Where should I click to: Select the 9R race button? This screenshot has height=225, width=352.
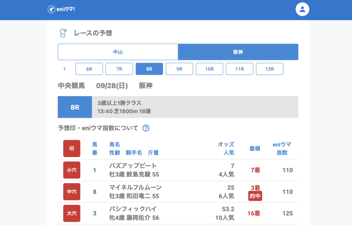click(x=179, y=69)
